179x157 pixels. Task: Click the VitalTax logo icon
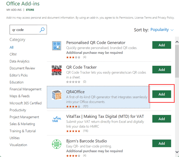click(x=57, y=119)
